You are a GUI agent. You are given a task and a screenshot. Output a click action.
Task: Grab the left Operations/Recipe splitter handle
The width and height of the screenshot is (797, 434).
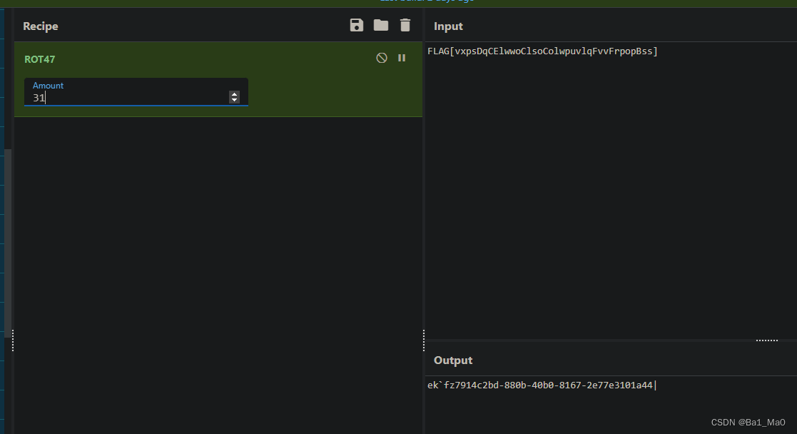[x=13, y=340]
